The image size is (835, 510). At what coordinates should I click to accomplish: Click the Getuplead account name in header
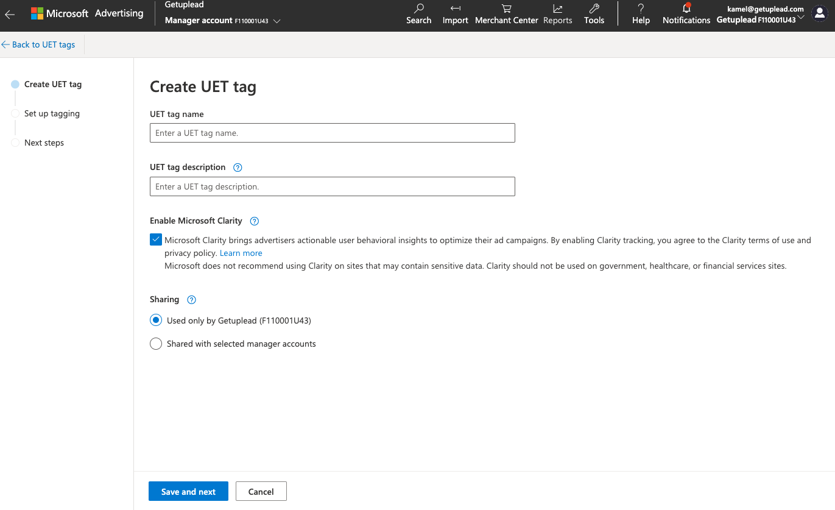[x=184, y=5]
